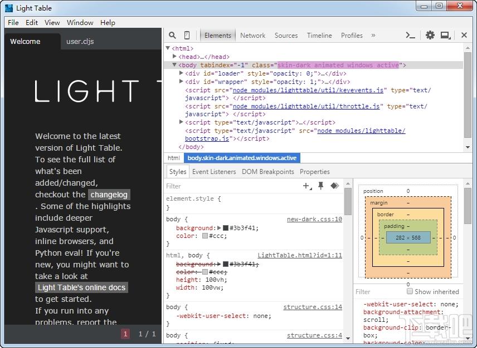This screenshot has height=348, width=477.
Task: Click the changelog link
Action: click(109, 195)
